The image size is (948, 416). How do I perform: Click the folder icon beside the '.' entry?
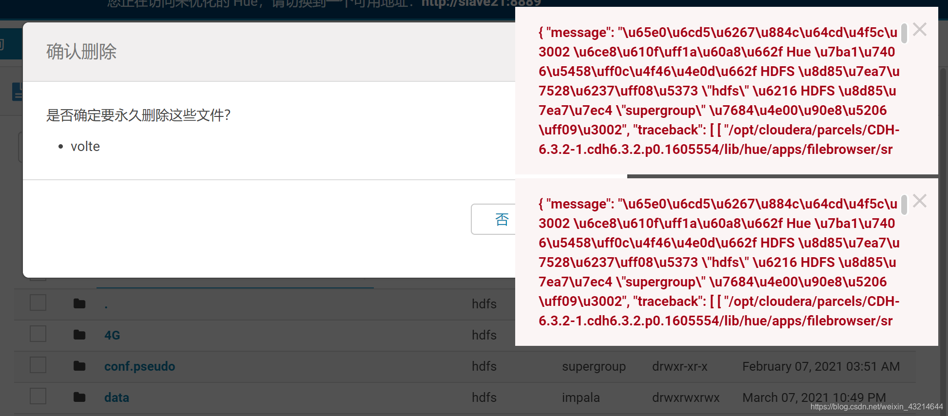click(x=79, y=303)
